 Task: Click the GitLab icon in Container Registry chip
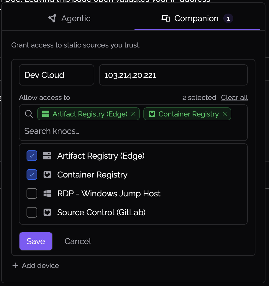(152, 114)
